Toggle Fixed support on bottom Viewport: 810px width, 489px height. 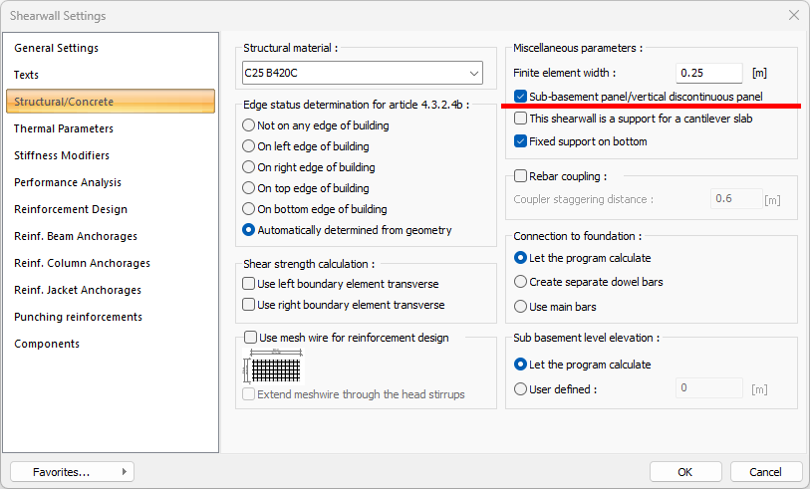point(522,141)
